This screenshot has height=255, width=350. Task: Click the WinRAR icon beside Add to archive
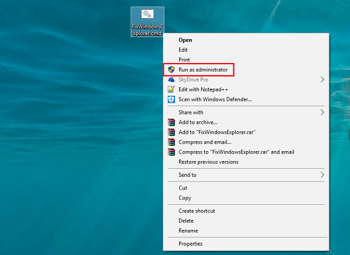click(x=171, y=123)
